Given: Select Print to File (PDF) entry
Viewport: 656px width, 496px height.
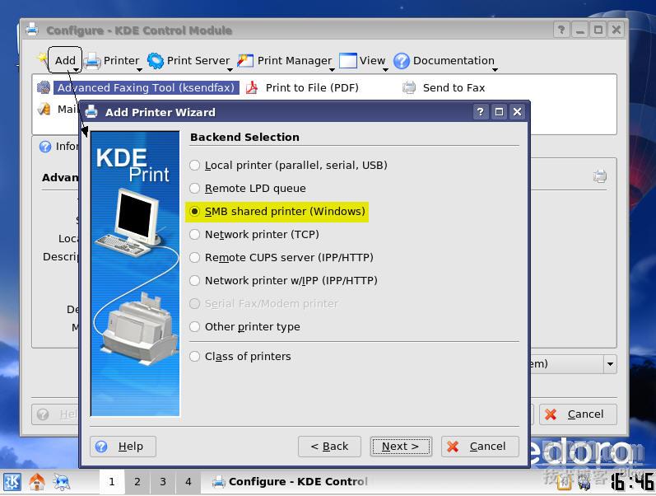Looking at the screenshot, I should [x=312, y=88].
